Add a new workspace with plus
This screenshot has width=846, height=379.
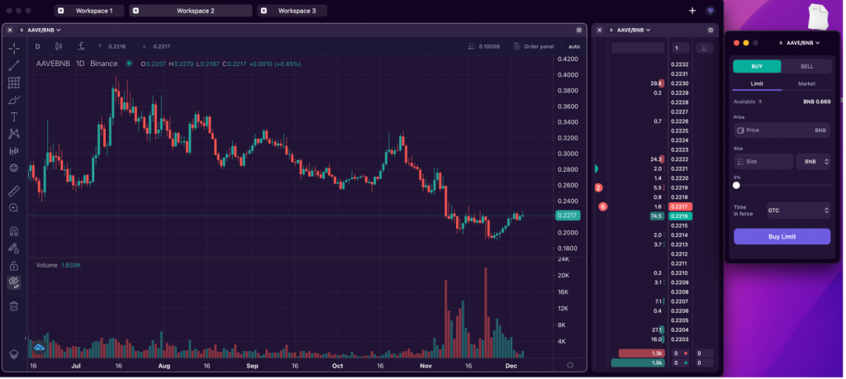tap(692, 11)
